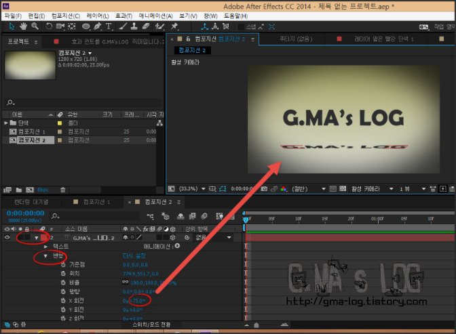Open the 파일(F) menu
This screenshot has width=456, height=334.
13,16
